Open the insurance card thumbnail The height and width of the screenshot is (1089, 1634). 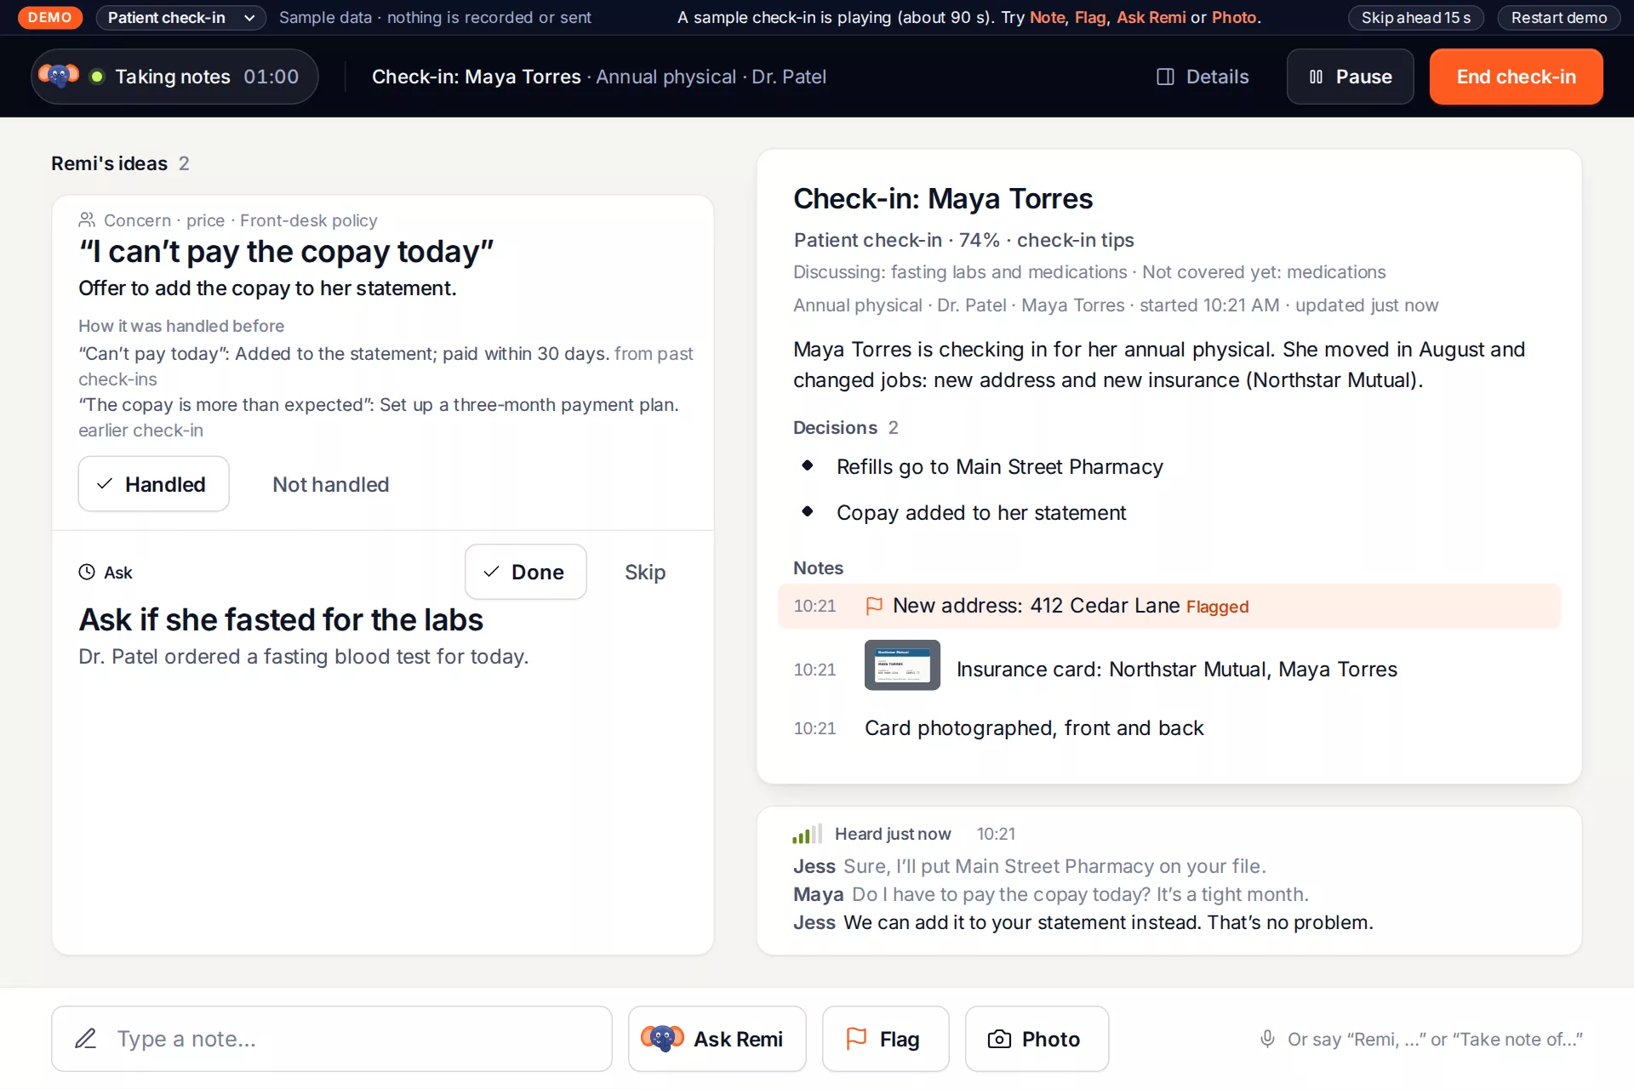[902, 665]
